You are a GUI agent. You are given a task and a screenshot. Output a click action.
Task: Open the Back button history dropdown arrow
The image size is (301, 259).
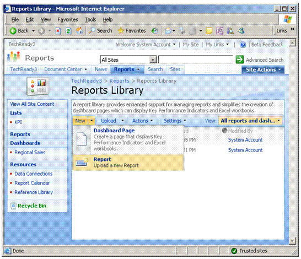point(33,31)
